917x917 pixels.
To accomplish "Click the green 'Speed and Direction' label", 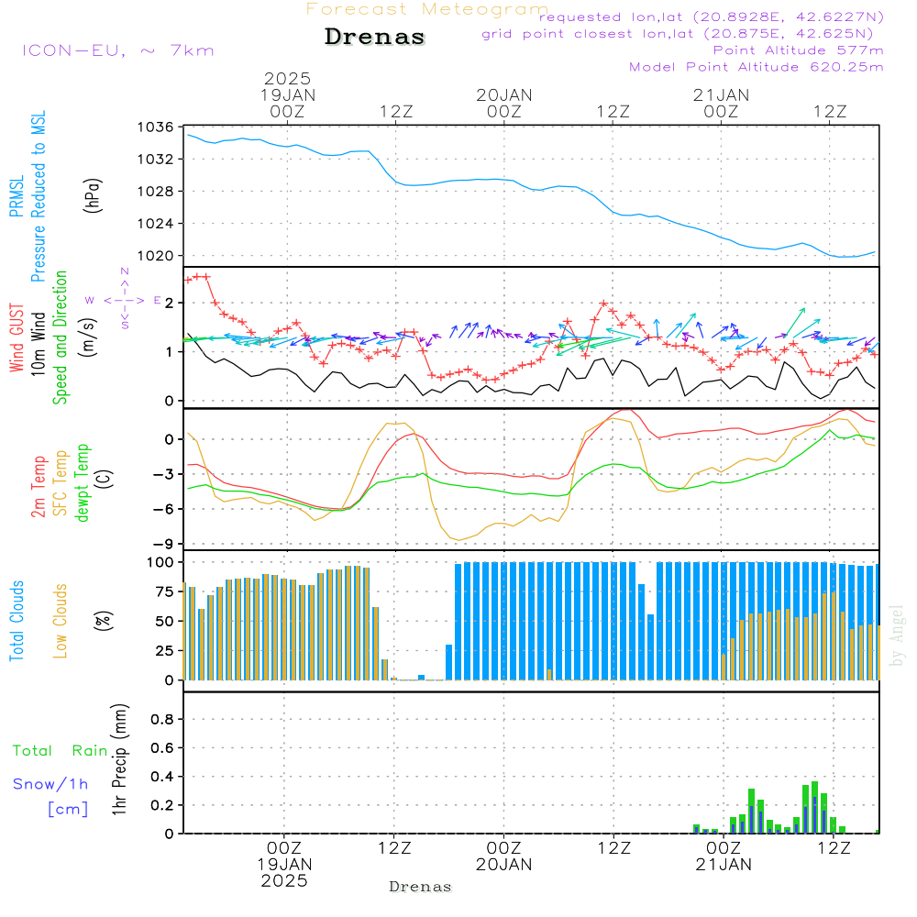I will pos(61,337).
